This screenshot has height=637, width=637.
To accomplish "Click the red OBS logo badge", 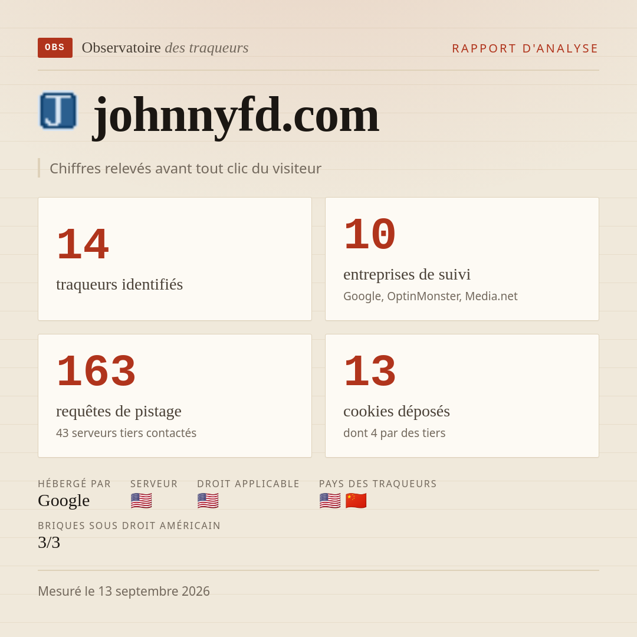I will tap(55, 48).
